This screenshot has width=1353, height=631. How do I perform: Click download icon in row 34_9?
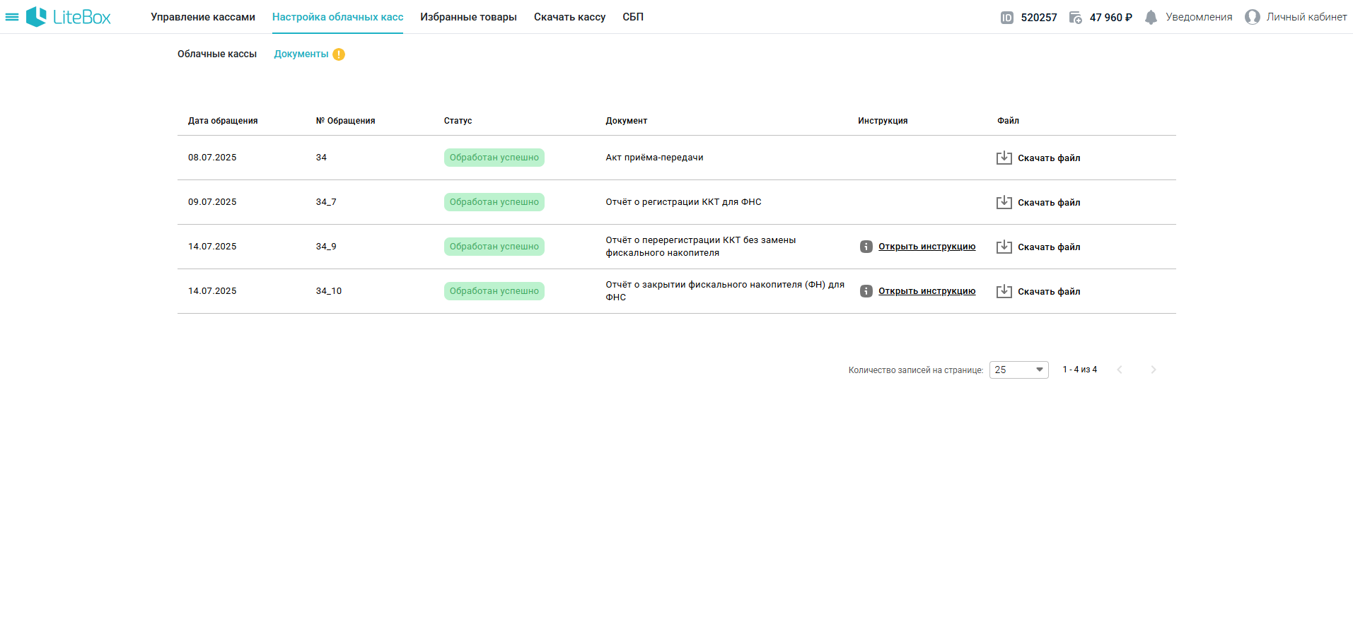[1004, 247]
